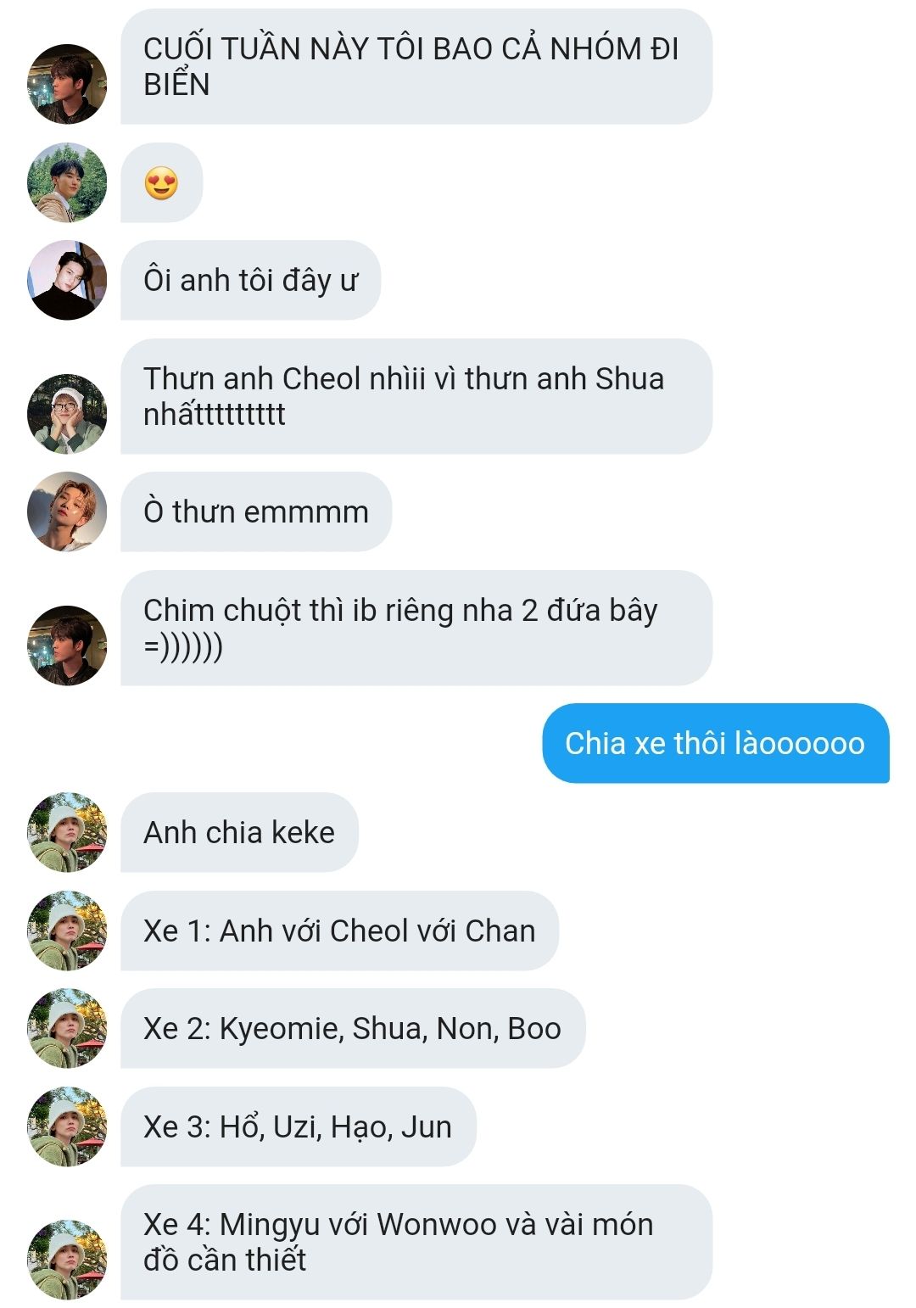
Task: Tap avatar next to 'Anh chia keke'
Action: (67, 832)
